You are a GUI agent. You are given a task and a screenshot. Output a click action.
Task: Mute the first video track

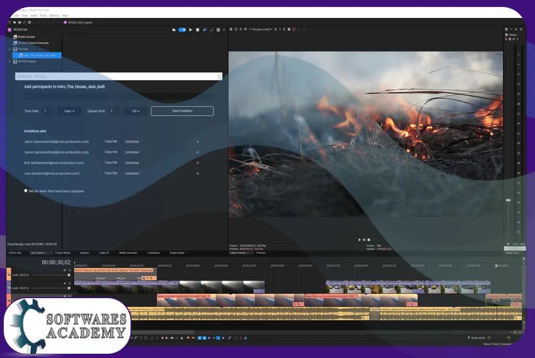coord(65,270)
